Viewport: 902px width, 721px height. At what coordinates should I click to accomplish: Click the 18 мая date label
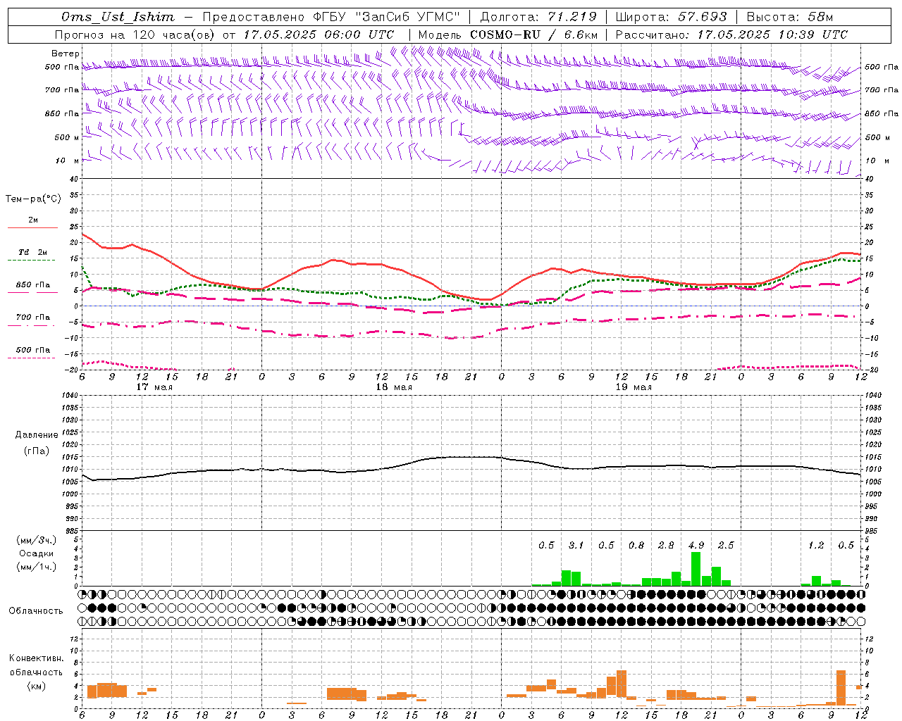[x=394, y=387]
